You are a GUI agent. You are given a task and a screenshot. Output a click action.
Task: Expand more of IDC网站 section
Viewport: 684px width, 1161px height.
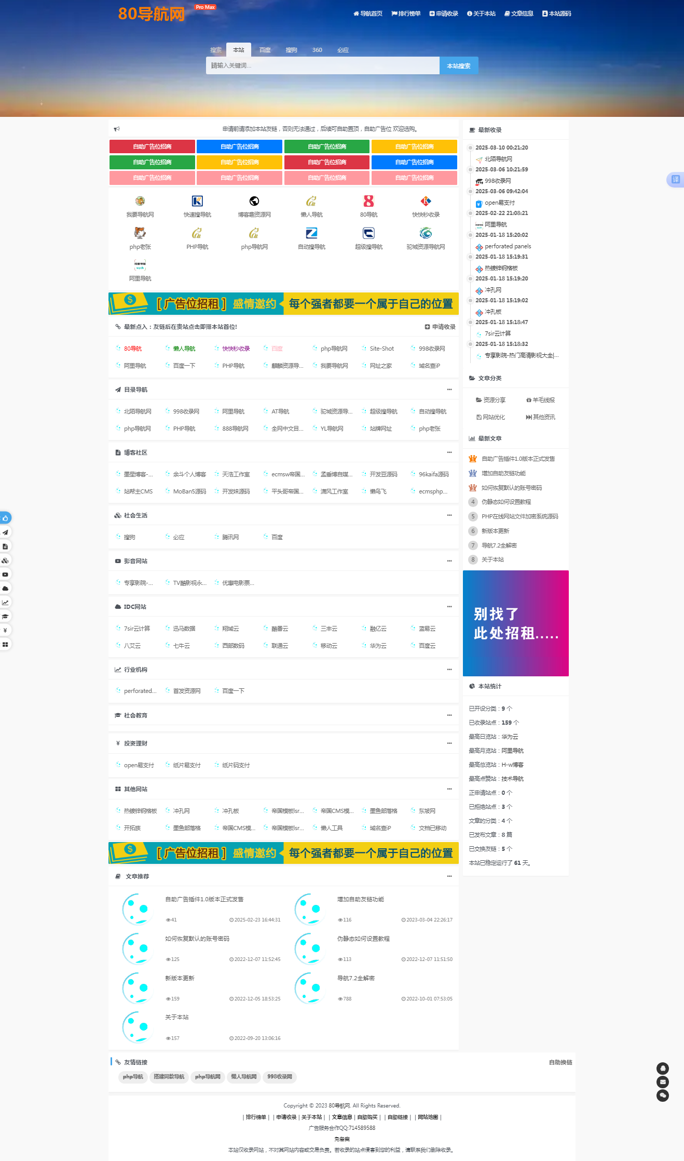(449, 606)
